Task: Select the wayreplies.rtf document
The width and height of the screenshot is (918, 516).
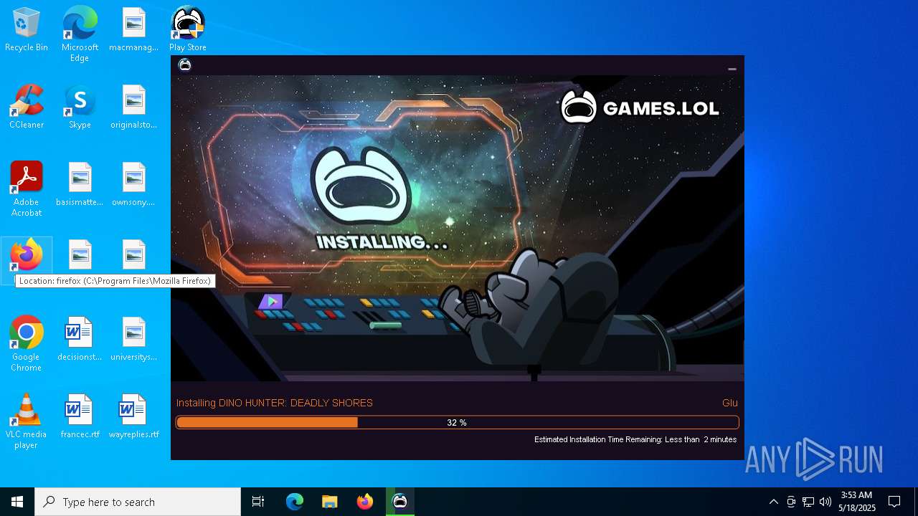Action: click(133, 417)
